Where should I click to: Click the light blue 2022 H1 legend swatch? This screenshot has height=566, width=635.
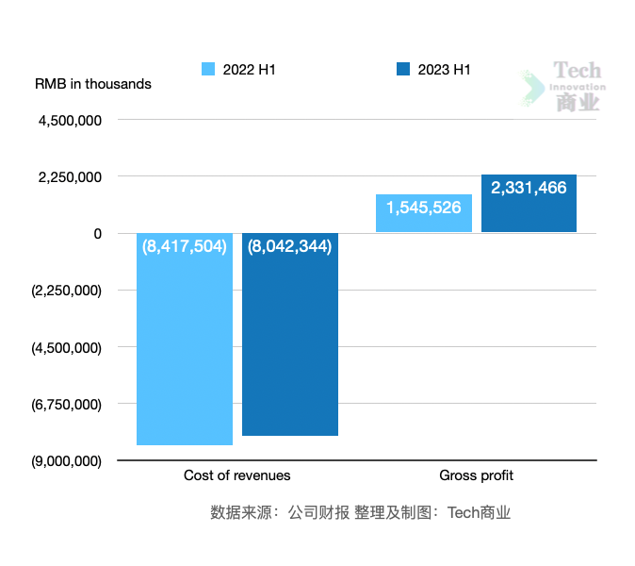[208, 69]
